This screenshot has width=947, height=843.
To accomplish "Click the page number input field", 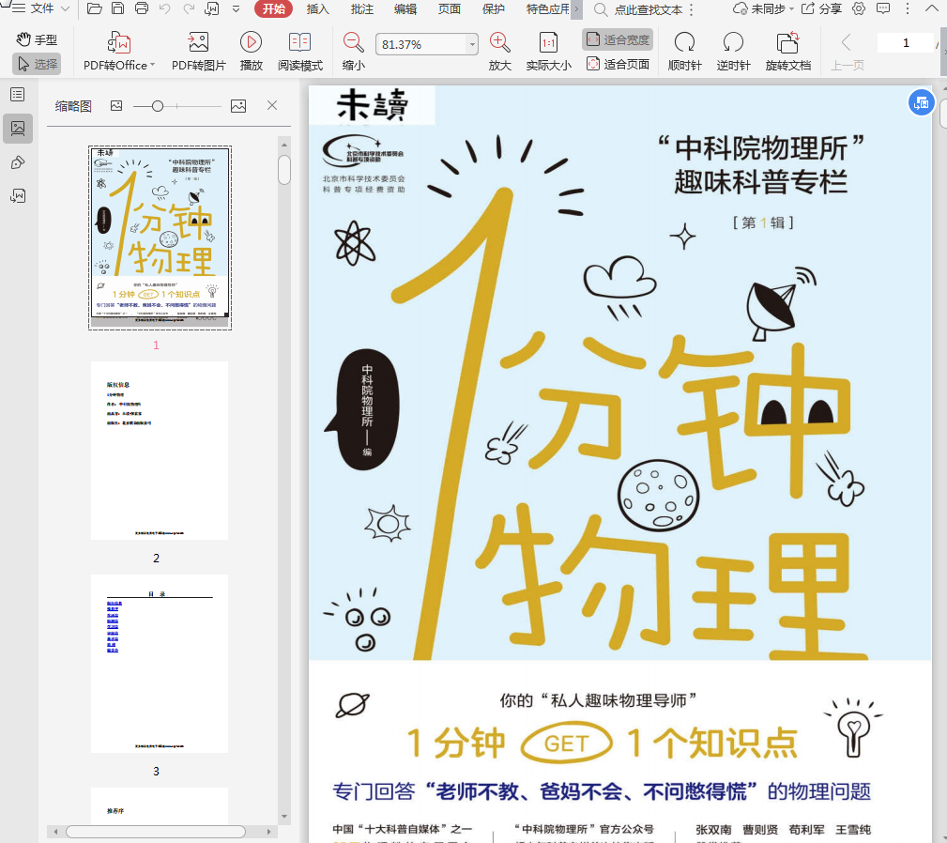I will click(906, 43).
